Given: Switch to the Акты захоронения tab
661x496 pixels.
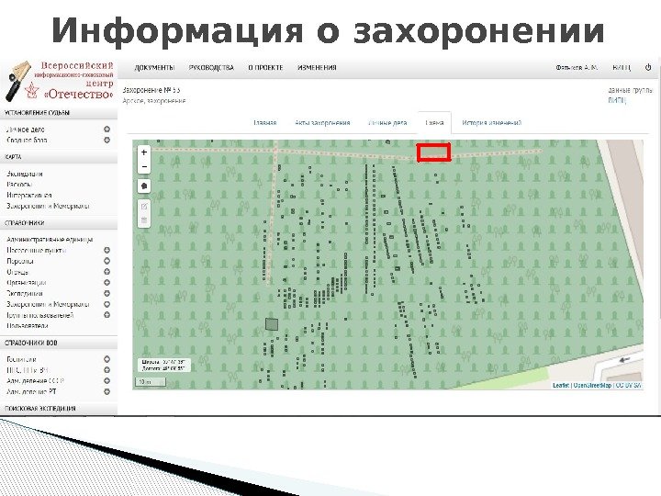Looking at the screenshot, I should click(322, 123).
